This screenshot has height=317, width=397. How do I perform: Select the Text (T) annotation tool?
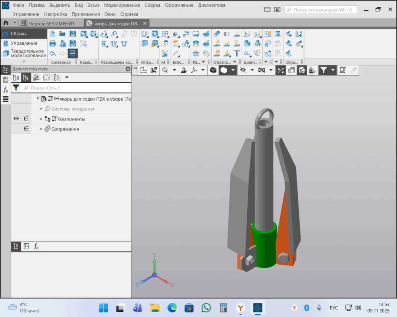click(x=237, y=53)
